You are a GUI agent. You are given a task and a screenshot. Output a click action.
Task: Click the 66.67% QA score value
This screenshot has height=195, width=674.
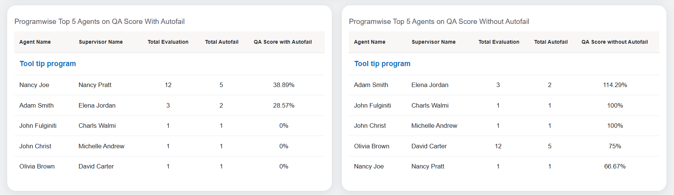click(x=615, y=167)
